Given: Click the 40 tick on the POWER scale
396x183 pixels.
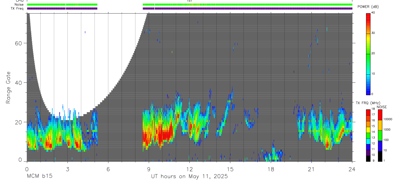Looking at the screenshot, I should click(x=373, y=13).
